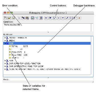Click the backtrace pane vertical scrollbar
The image size is (97, 94).
91,55
